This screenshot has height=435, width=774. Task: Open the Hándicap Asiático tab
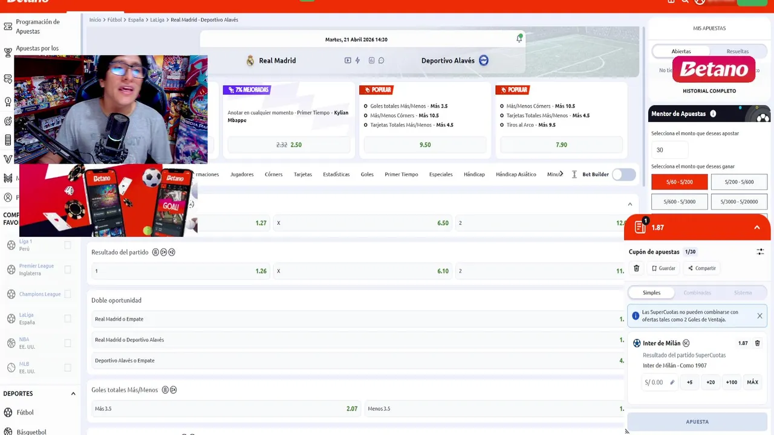pos(516,174)
